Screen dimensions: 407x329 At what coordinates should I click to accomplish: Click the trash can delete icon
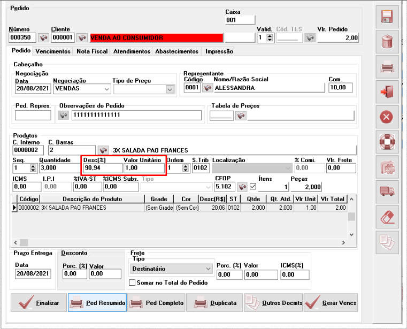point(387,42)
